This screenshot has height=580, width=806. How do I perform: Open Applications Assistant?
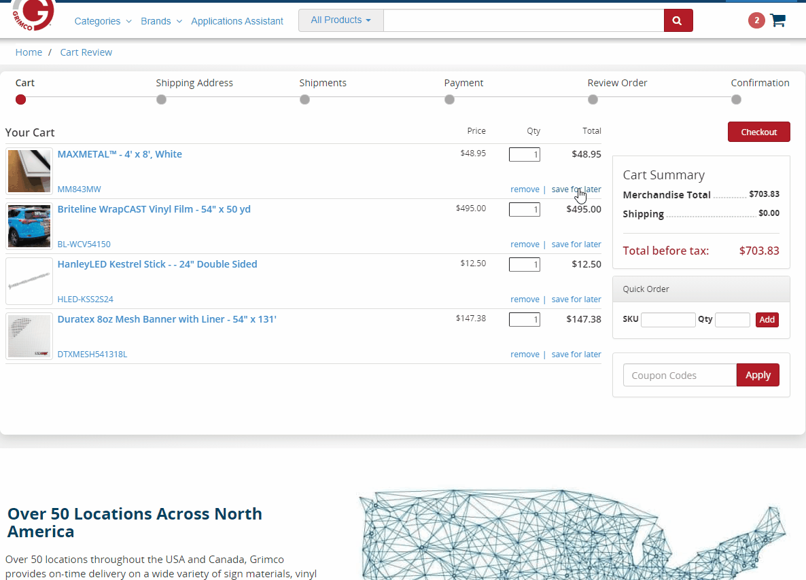point(236,21)
